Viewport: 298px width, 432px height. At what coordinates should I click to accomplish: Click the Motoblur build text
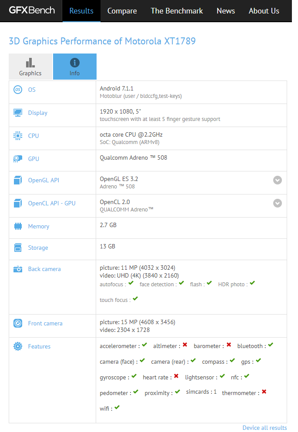(141, 96)
